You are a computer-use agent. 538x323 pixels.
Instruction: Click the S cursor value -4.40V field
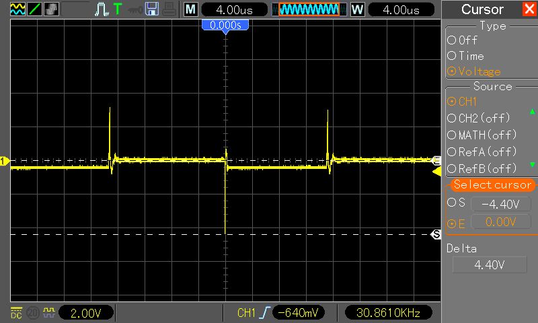click(x=500, y=205)
